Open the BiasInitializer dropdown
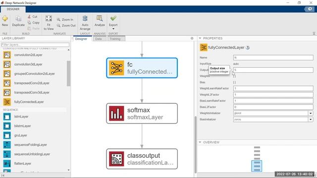 (311, 120)
